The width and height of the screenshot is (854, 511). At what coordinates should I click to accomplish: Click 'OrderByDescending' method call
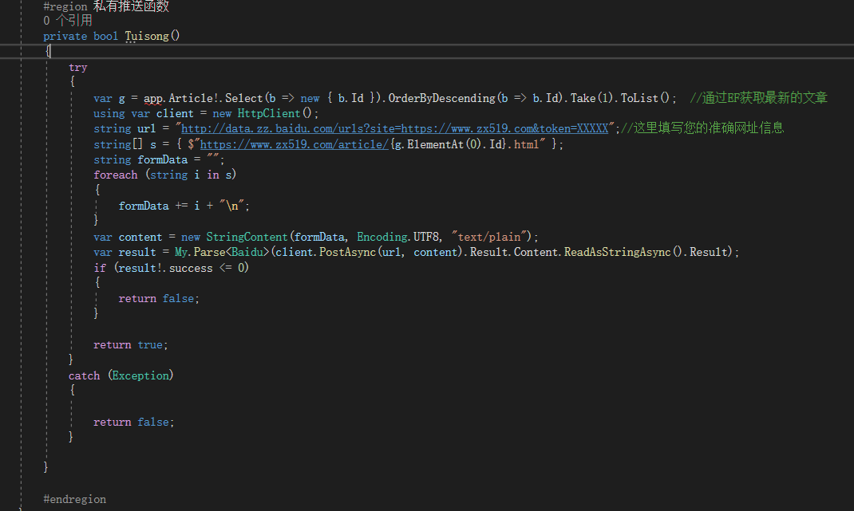click(x=441, y=99)
